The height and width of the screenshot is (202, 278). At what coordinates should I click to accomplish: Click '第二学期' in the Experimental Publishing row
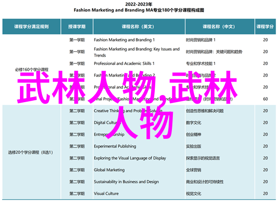77,146
